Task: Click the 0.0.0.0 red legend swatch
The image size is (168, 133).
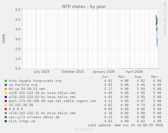Action: (6, 109)
